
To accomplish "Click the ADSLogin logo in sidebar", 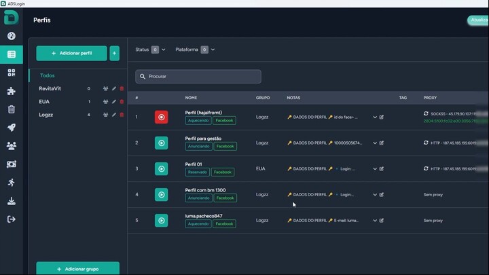I will (x=12, y=18).
